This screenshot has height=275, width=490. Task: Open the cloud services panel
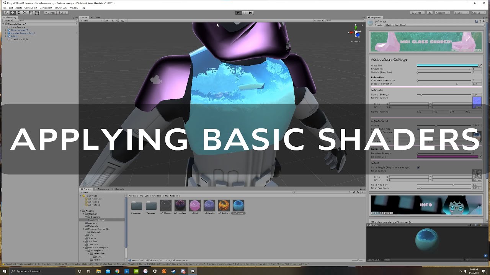(x=429, y=13)
